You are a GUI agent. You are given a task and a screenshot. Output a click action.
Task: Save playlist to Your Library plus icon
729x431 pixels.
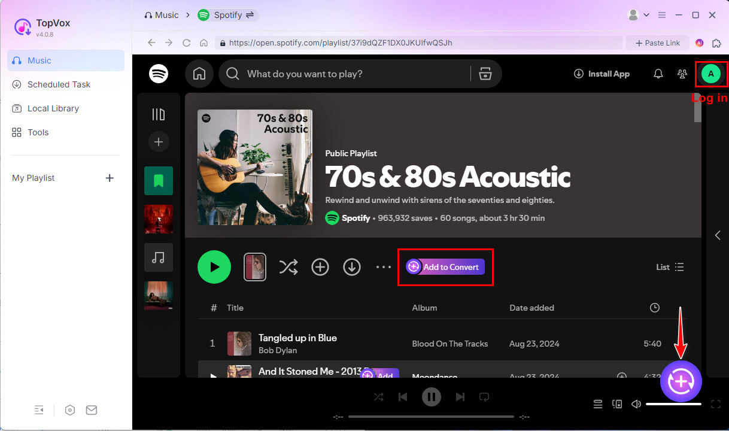(320, 267)
